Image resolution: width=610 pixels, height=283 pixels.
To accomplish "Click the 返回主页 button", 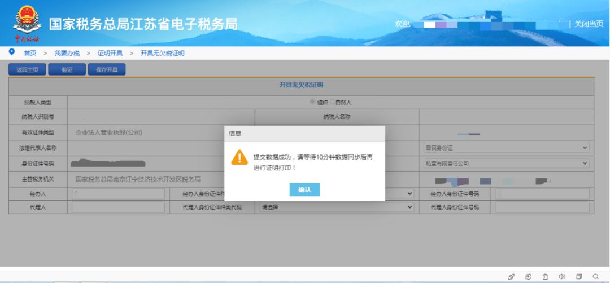I will (27, 69).
